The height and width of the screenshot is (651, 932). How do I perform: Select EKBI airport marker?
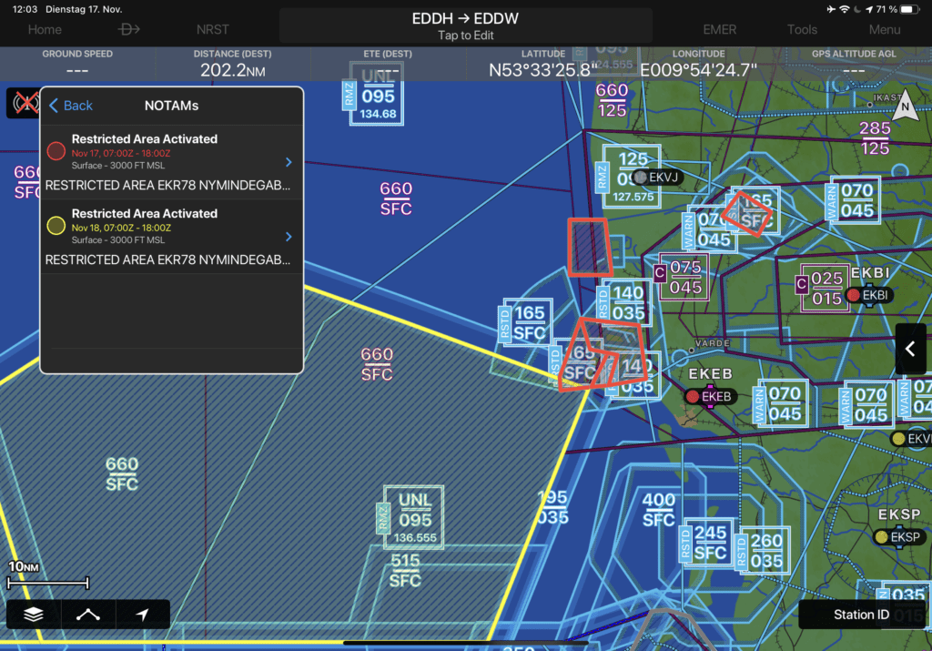pos(868,295)
